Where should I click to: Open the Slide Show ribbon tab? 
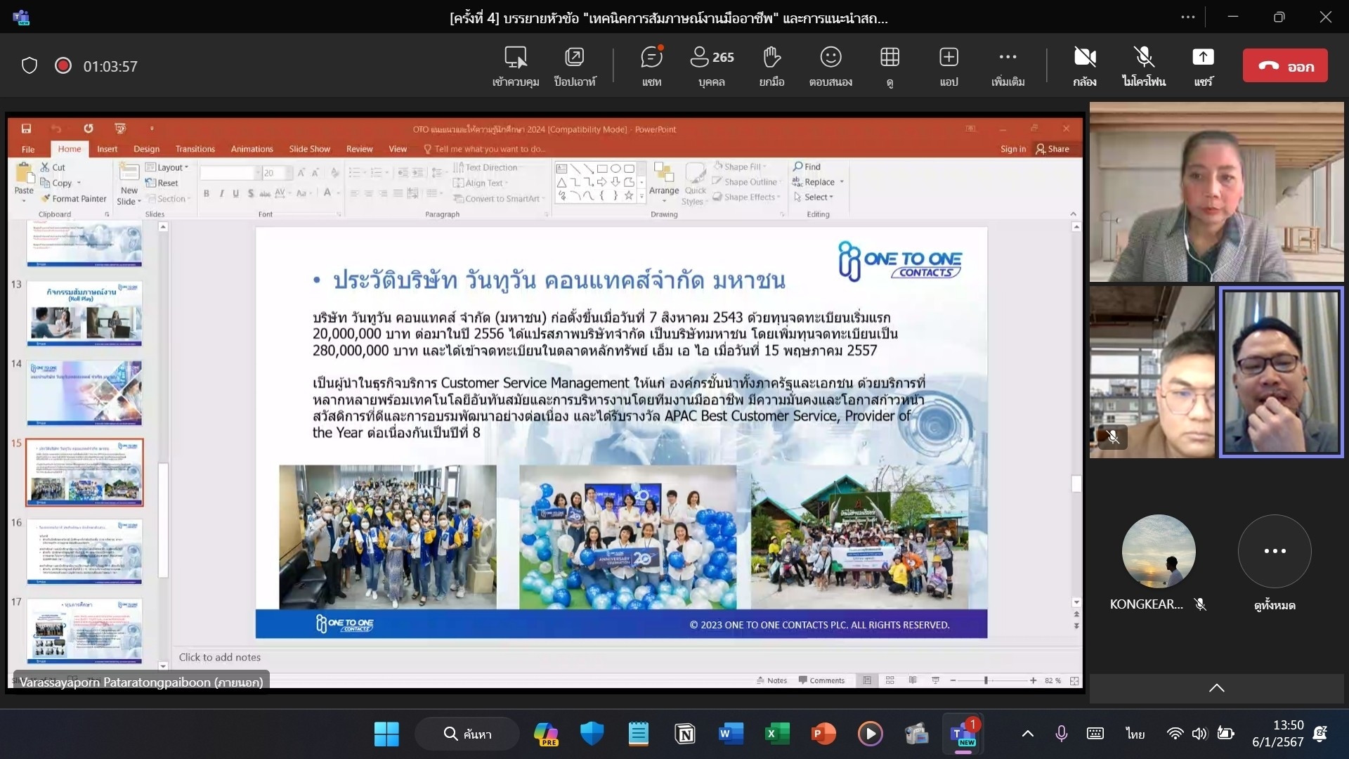tap(309, 149)
